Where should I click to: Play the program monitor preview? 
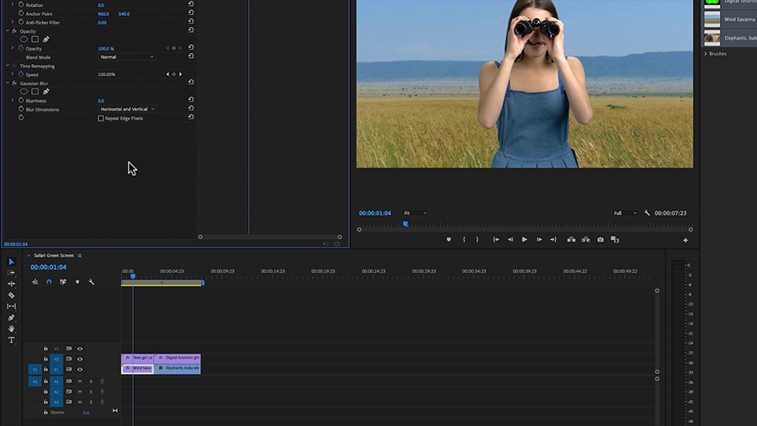point(524,240)
